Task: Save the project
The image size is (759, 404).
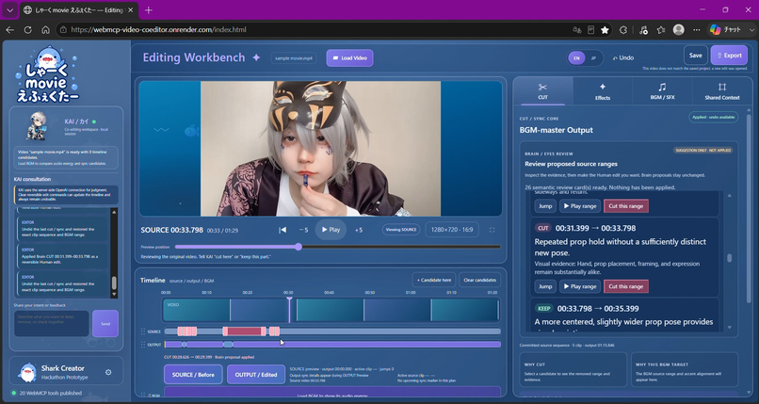Action: pyautogui.click(x=696, y=56)
